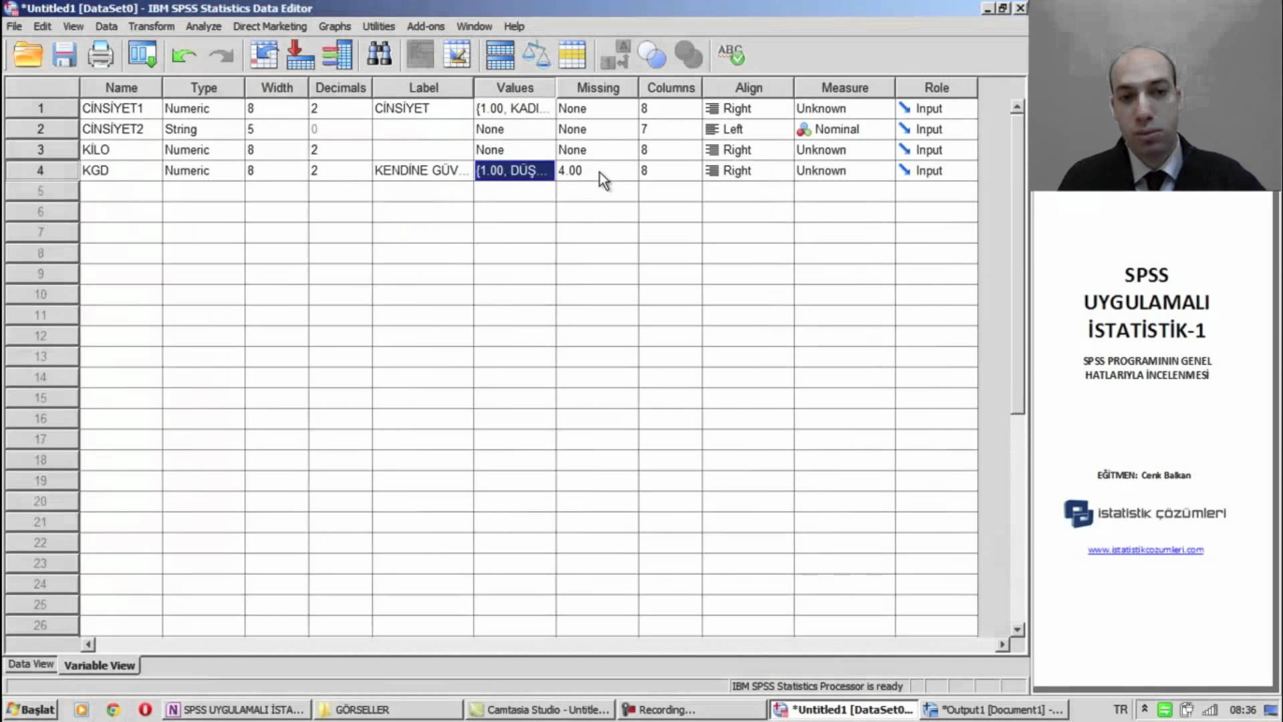
Task: Select row header 4 for KGD
Action: pyautogui.click(x=41, y=170)
